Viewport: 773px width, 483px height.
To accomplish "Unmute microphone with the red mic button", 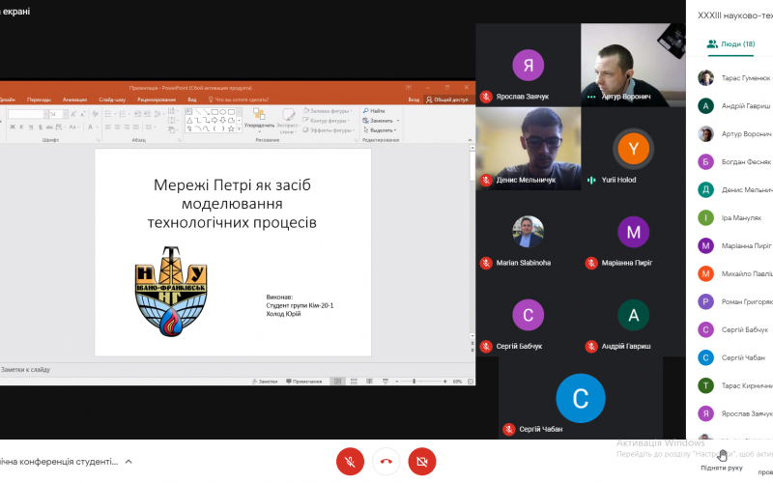I will click(350, 462).
